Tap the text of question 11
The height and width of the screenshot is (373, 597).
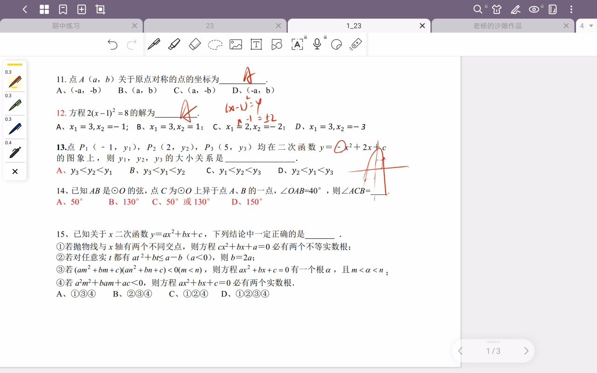pos(162,79)
